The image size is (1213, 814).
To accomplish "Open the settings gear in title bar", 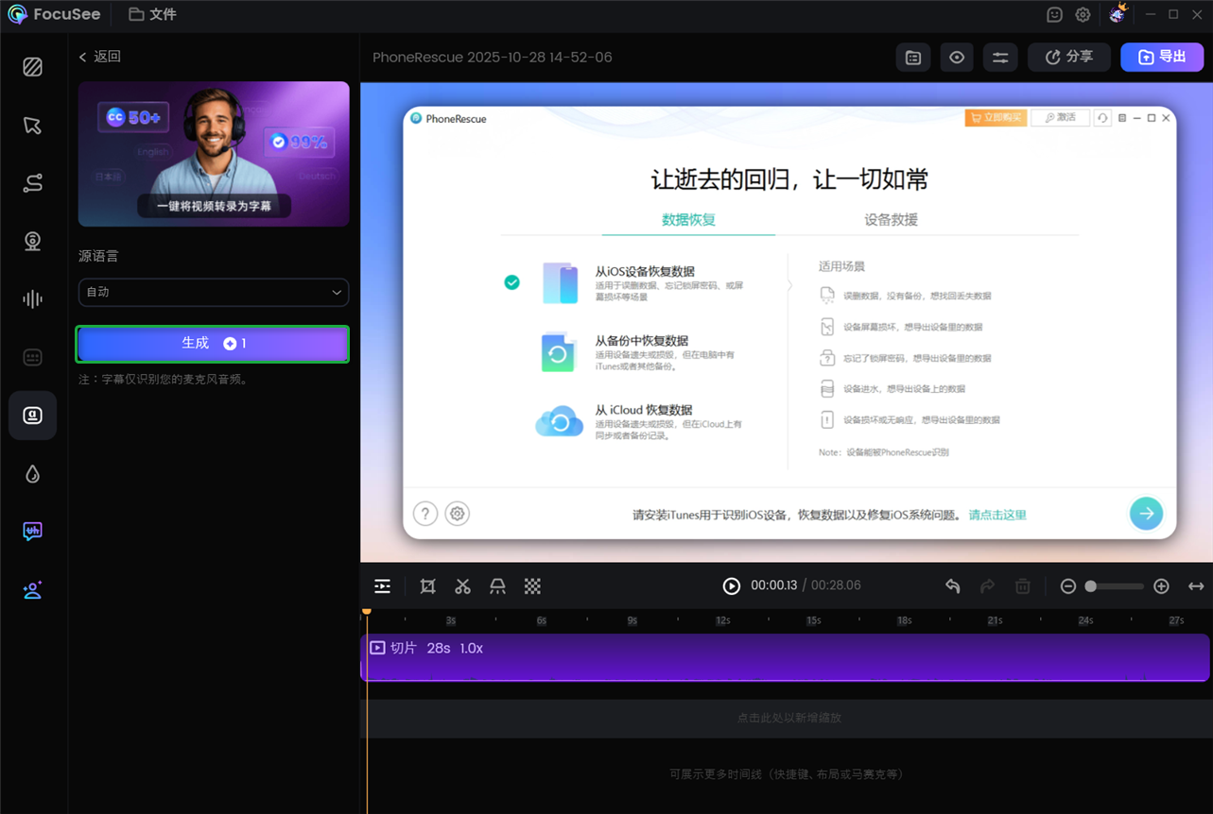I will 1083,14.
